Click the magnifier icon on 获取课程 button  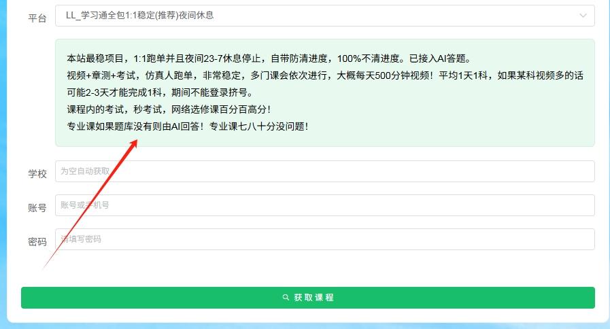[286, 298]
